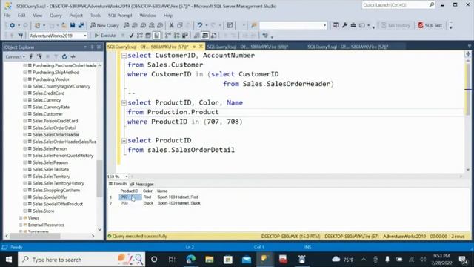Image resolution: width=474 pixels, height=267 pixels.
Task: Open the File menu
Action: 7,15
